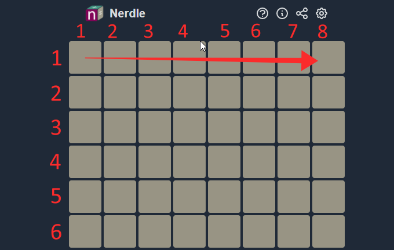Screen dimensions: 394x250
Task: Click the Nerdle cube logo icon
Action: coord(94,13)
